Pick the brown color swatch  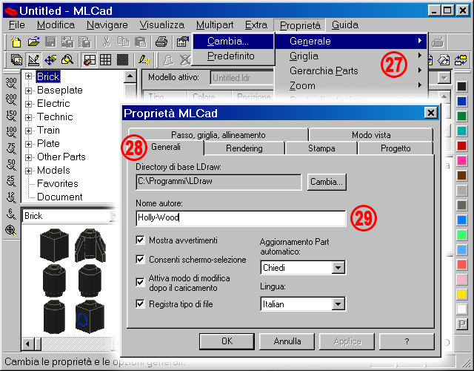click(x=461, y=175)
